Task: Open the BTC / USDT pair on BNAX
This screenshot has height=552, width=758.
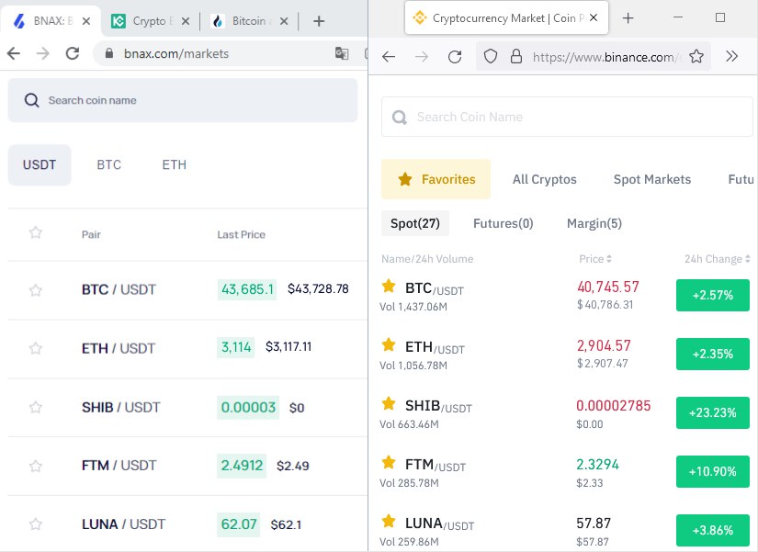Action: (x=119, y=289)
